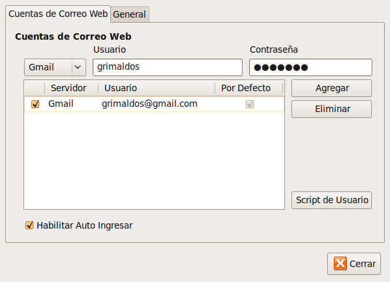Close the dialog with the Cerrar button

pos(354,264)
